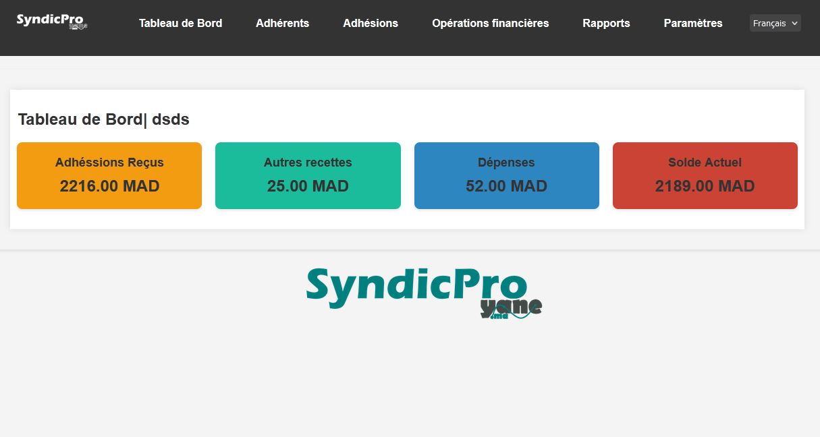820x437 pixels.
Task: Click the red Solde Actuel card title
Action: pyautogui.click(x=705, y=163)
